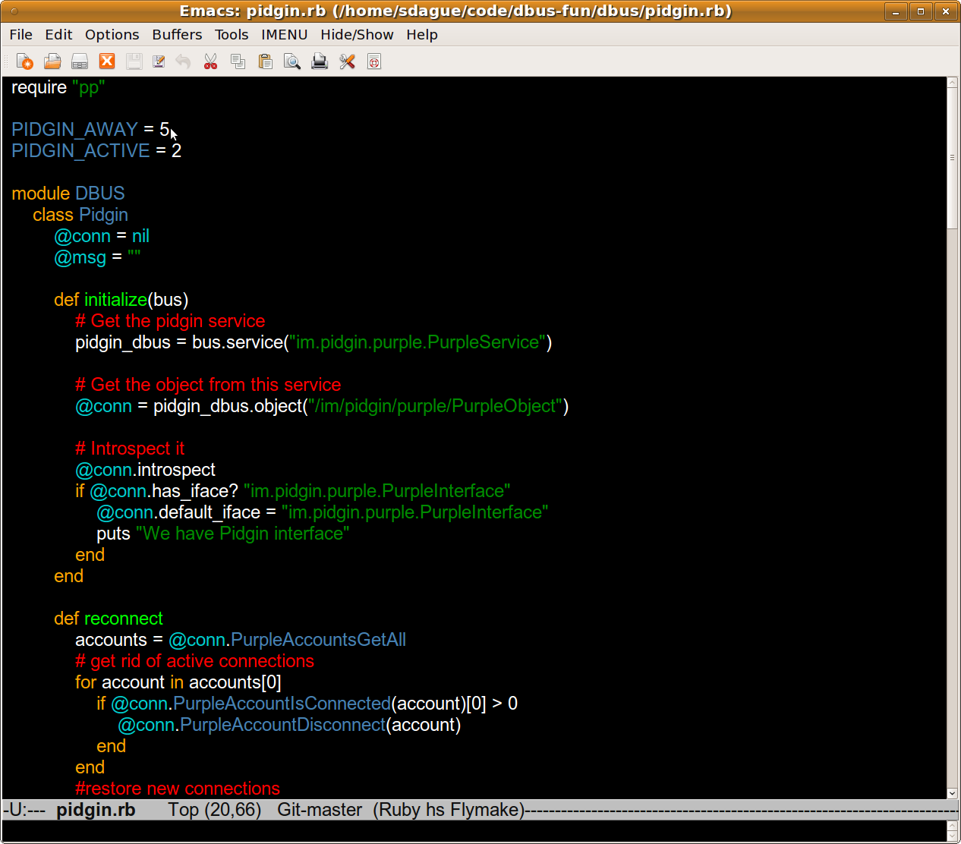Click on "module DBUS" line
Screen dimensions: 961x844
tap(68, 194)
